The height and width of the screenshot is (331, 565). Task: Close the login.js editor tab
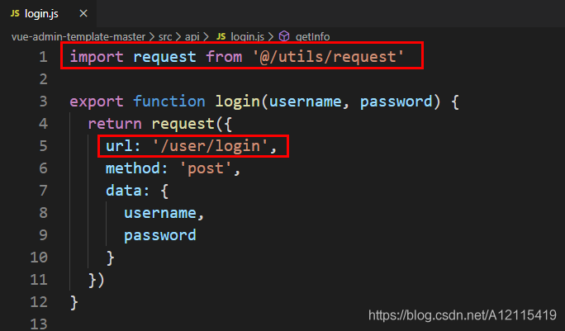pyautogui.click(x=83, y=14)
